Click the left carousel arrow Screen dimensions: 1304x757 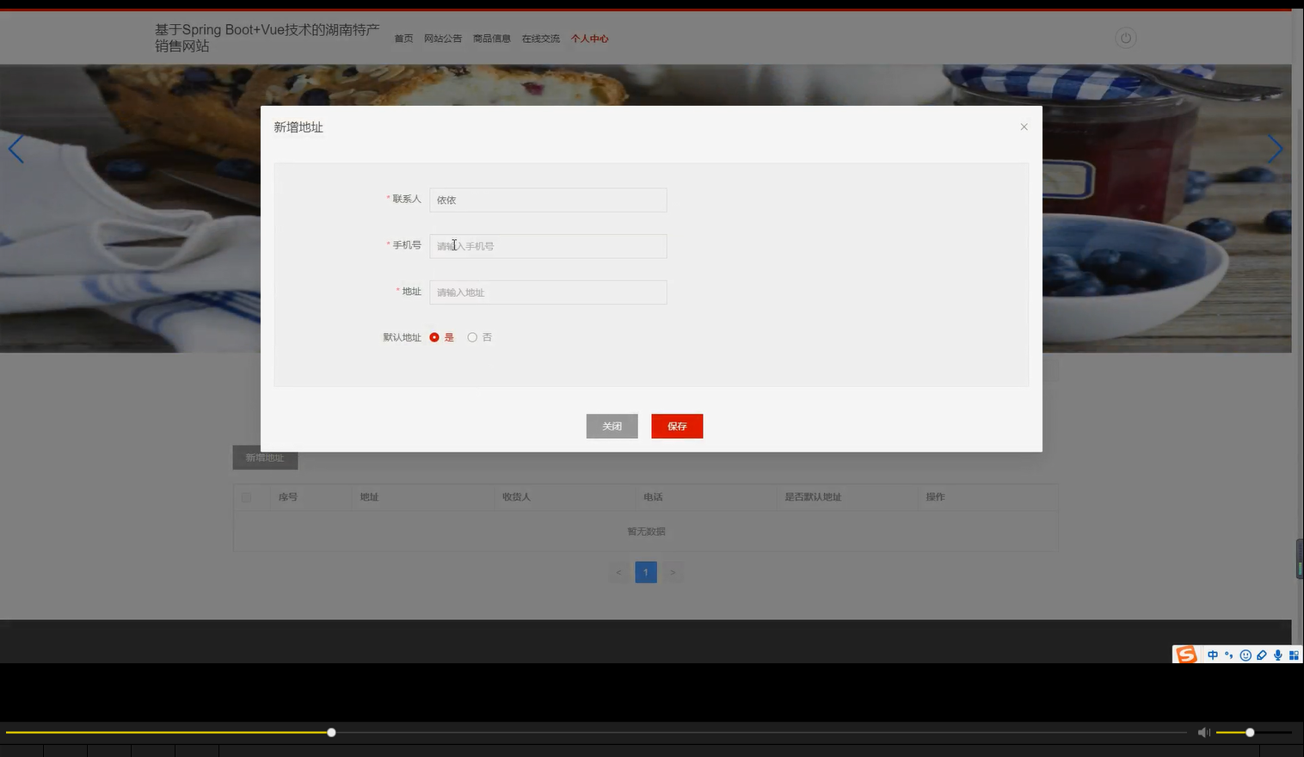[x=15, y=148]
